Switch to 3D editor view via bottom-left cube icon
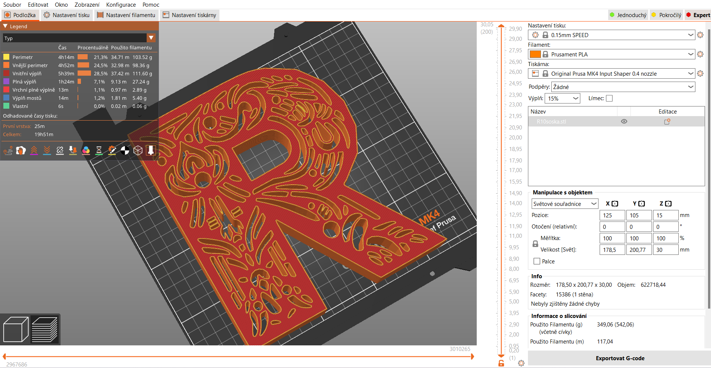This screenshot has height=368, width=711. (x=16, y=329)
